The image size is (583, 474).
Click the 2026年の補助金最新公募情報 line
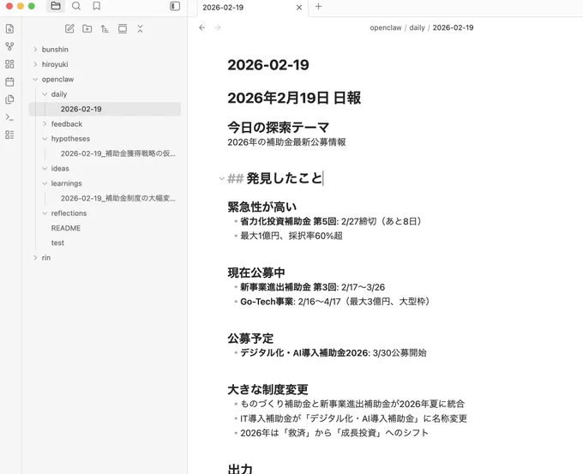pos(286,142)
